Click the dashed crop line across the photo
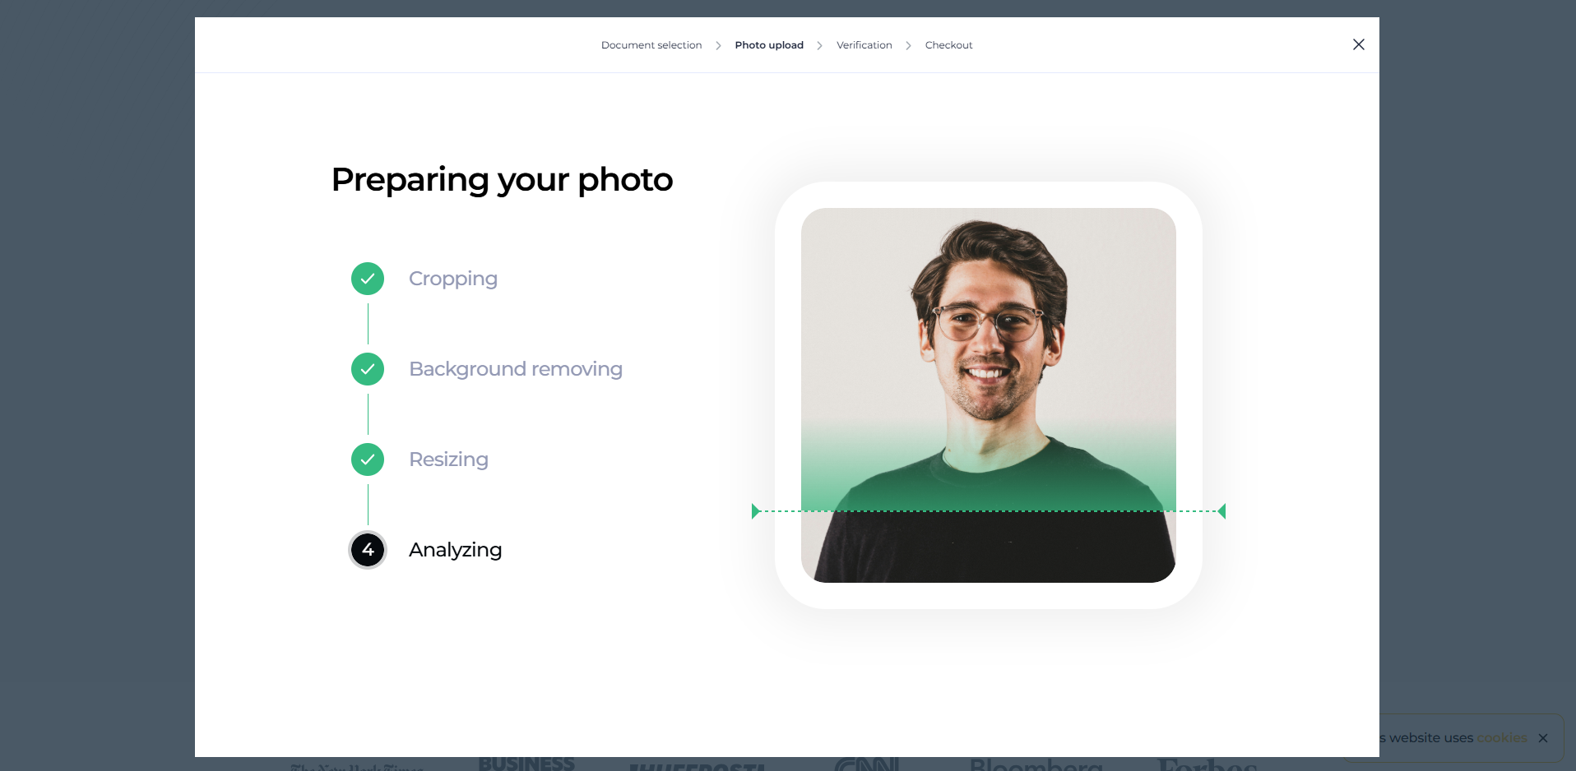This screenshot has height=771, width=1576. pyautogui.click(x=987, y=510)
